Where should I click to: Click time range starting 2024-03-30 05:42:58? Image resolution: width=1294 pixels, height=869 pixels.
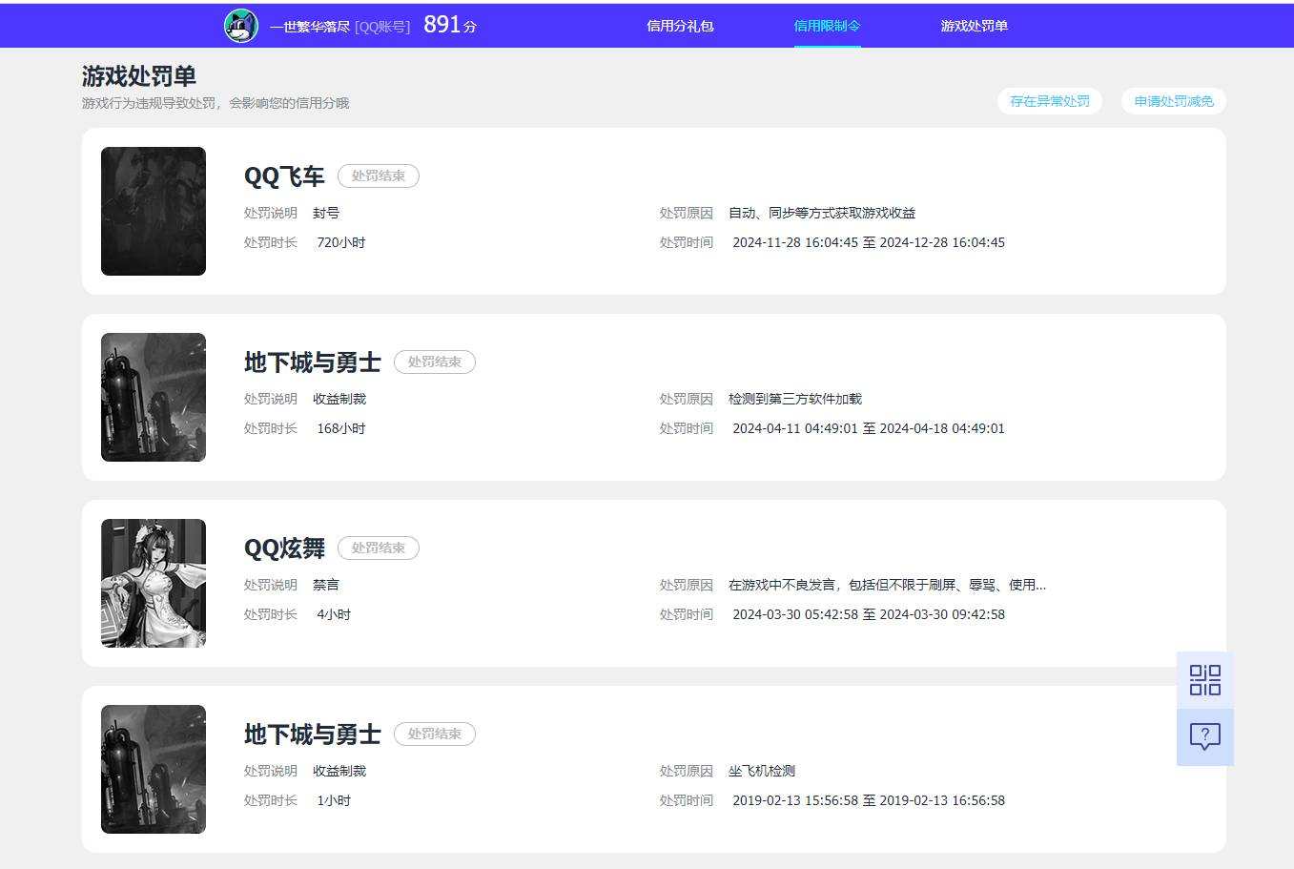coord(869,614)
